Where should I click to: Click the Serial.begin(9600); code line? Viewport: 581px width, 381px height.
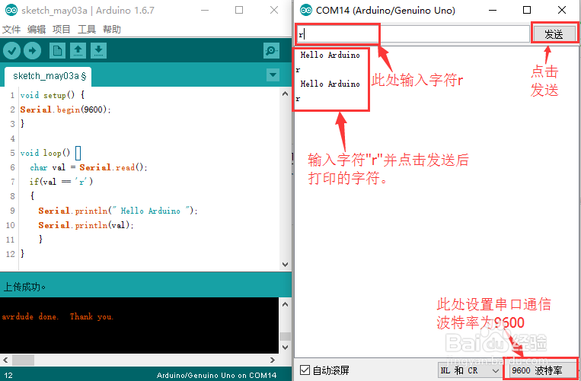coord(65,110)
